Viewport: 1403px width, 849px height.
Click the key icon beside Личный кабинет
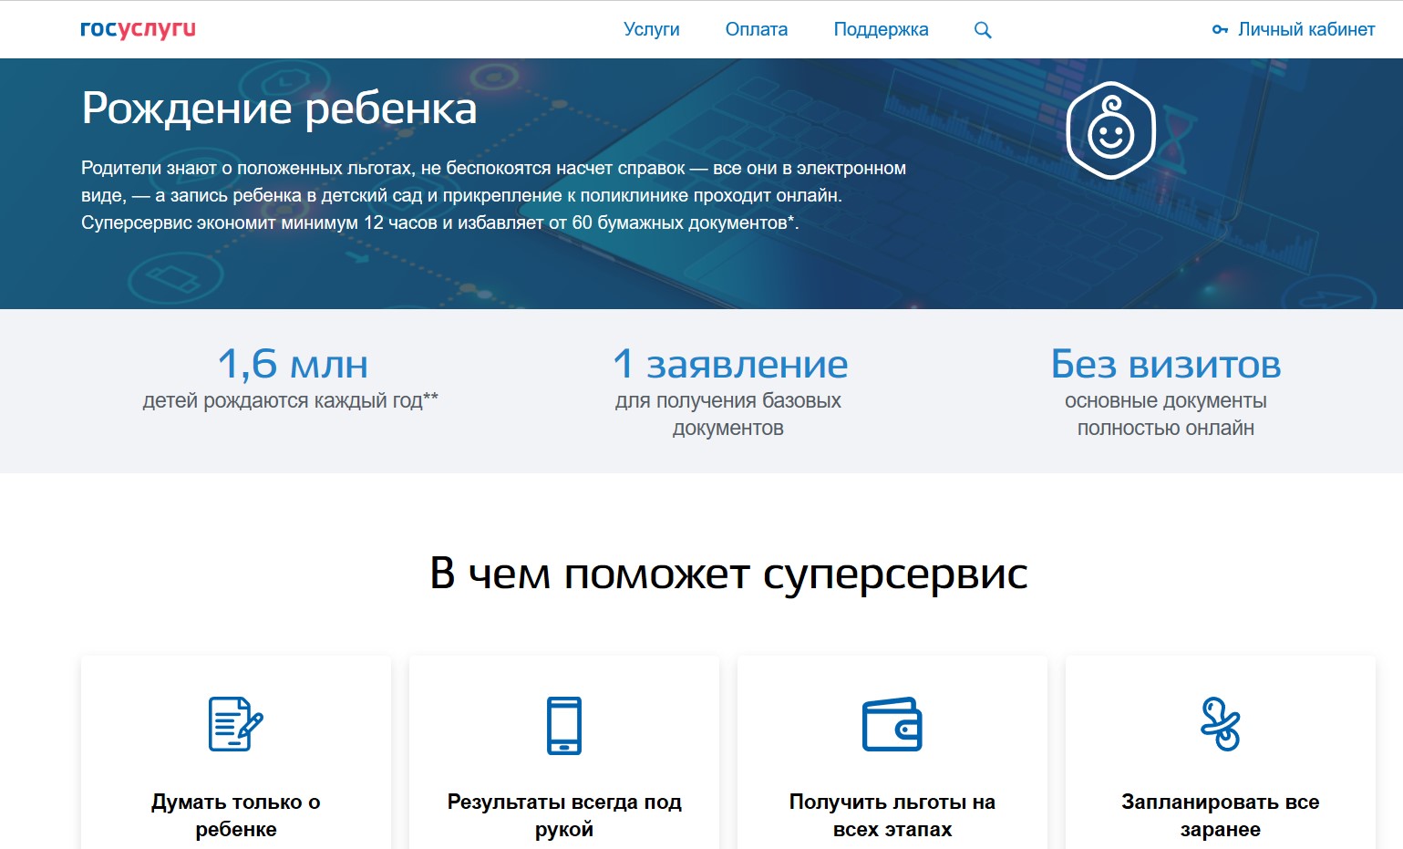(x=1220, y=30)
